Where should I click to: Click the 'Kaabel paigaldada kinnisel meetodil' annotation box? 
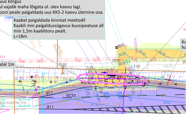tap(58, 29)
